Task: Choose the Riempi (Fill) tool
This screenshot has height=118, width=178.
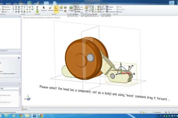Action: 61,9
